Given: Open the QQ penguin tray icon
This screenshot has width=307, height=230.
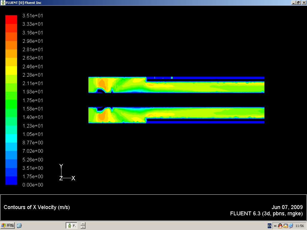Looking at the screenshot, I should [x=280, y=226].
